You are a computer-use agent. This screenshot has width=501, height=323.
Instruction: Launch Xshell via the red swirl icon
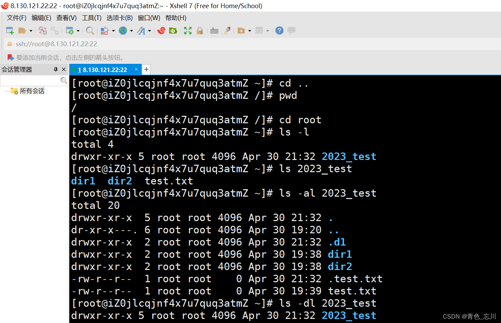pyautogui.click(x=161, y=31)
